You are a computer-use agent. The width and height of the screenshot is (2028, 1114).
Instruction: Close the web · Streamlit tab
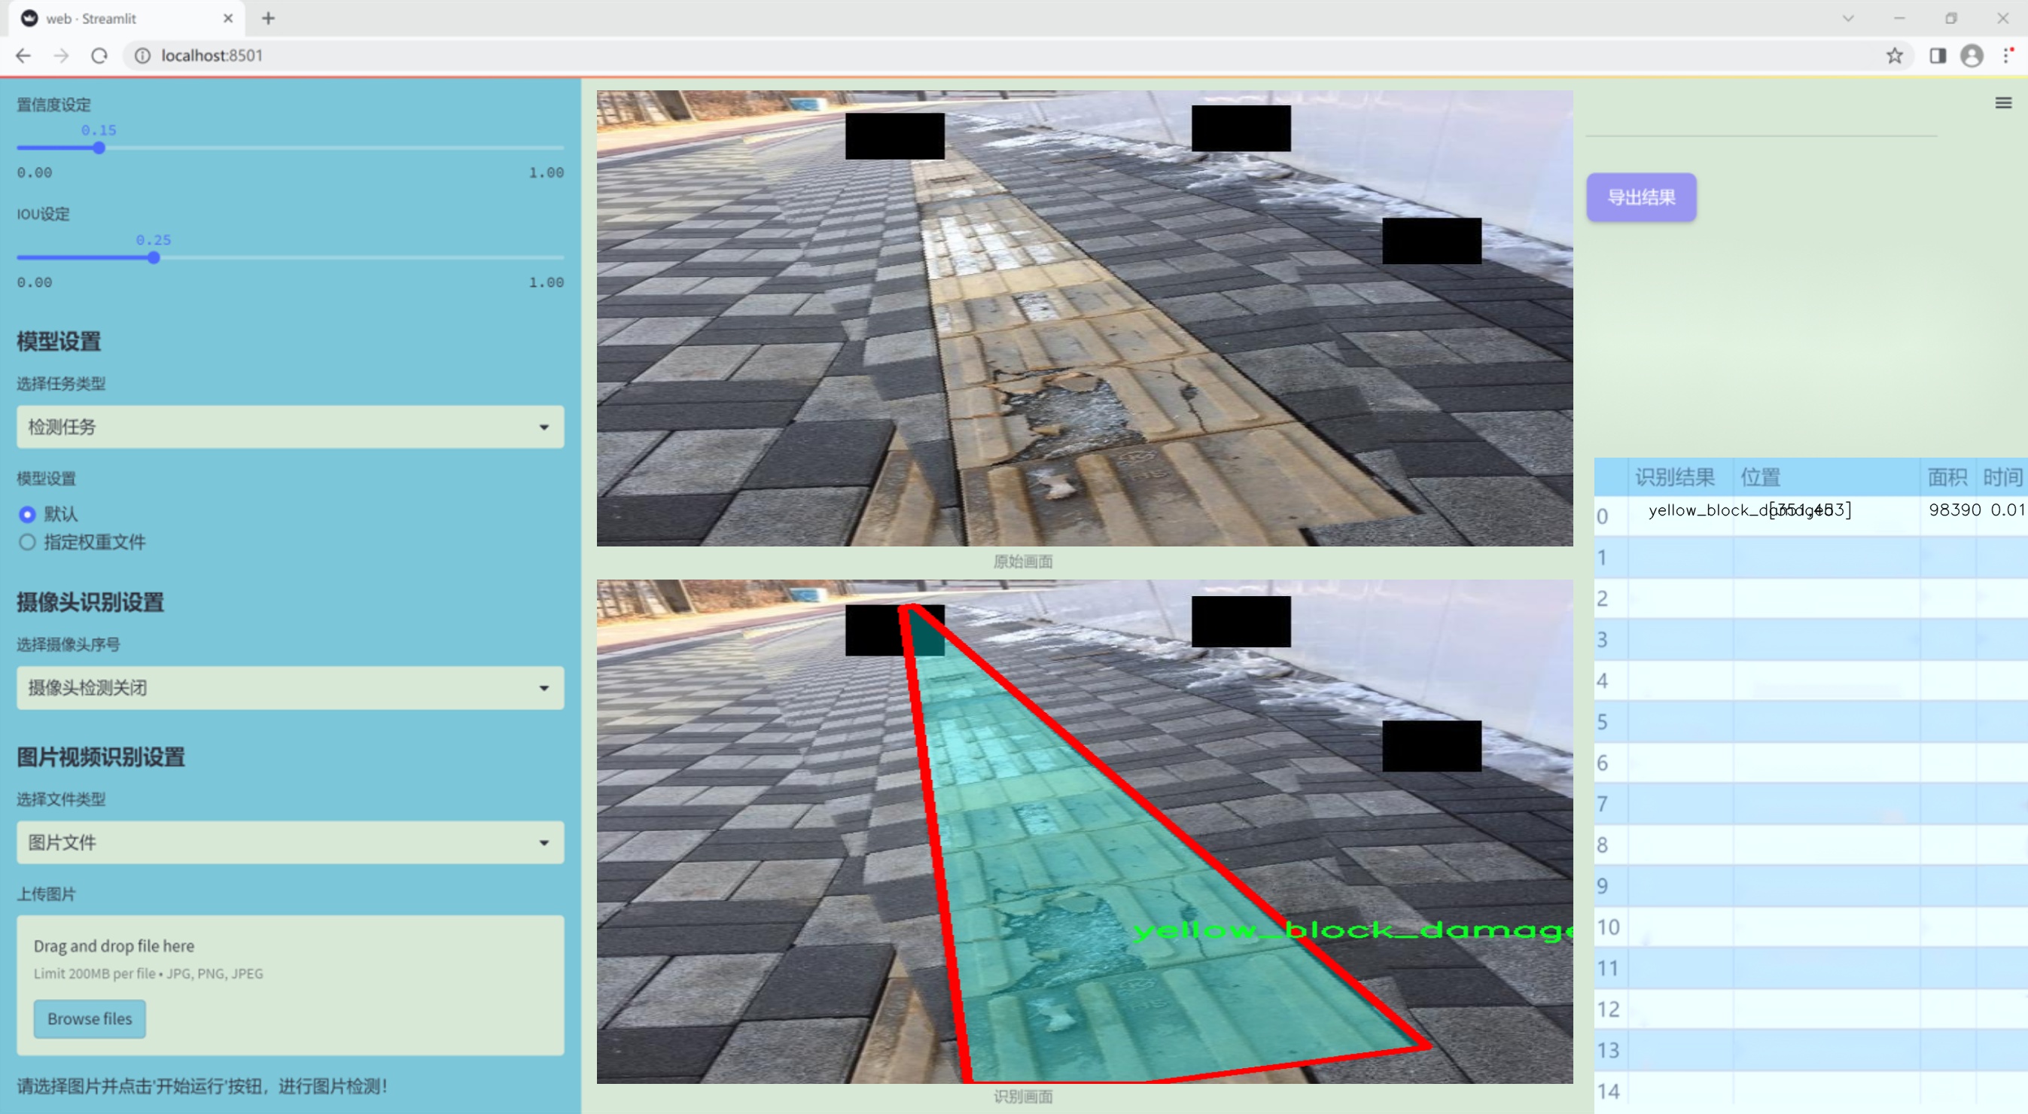click(228, 18)
